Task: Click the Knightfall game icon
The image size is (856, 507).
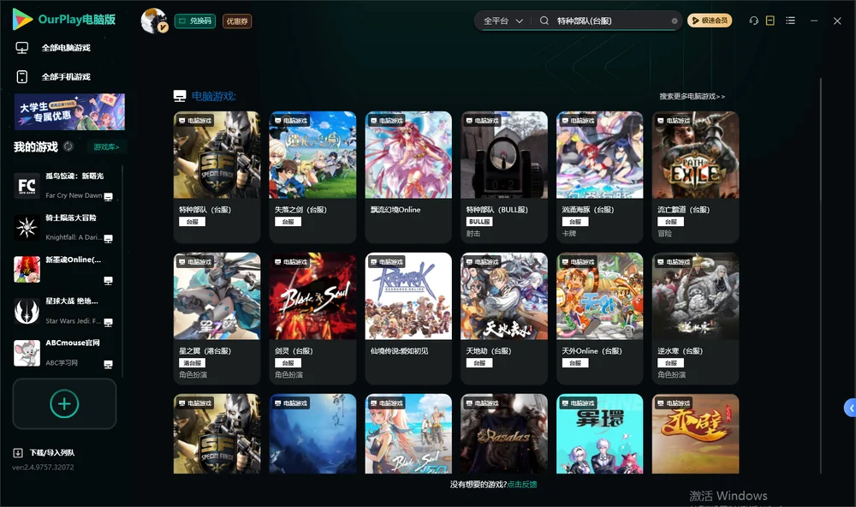Action: coord(27,227)
